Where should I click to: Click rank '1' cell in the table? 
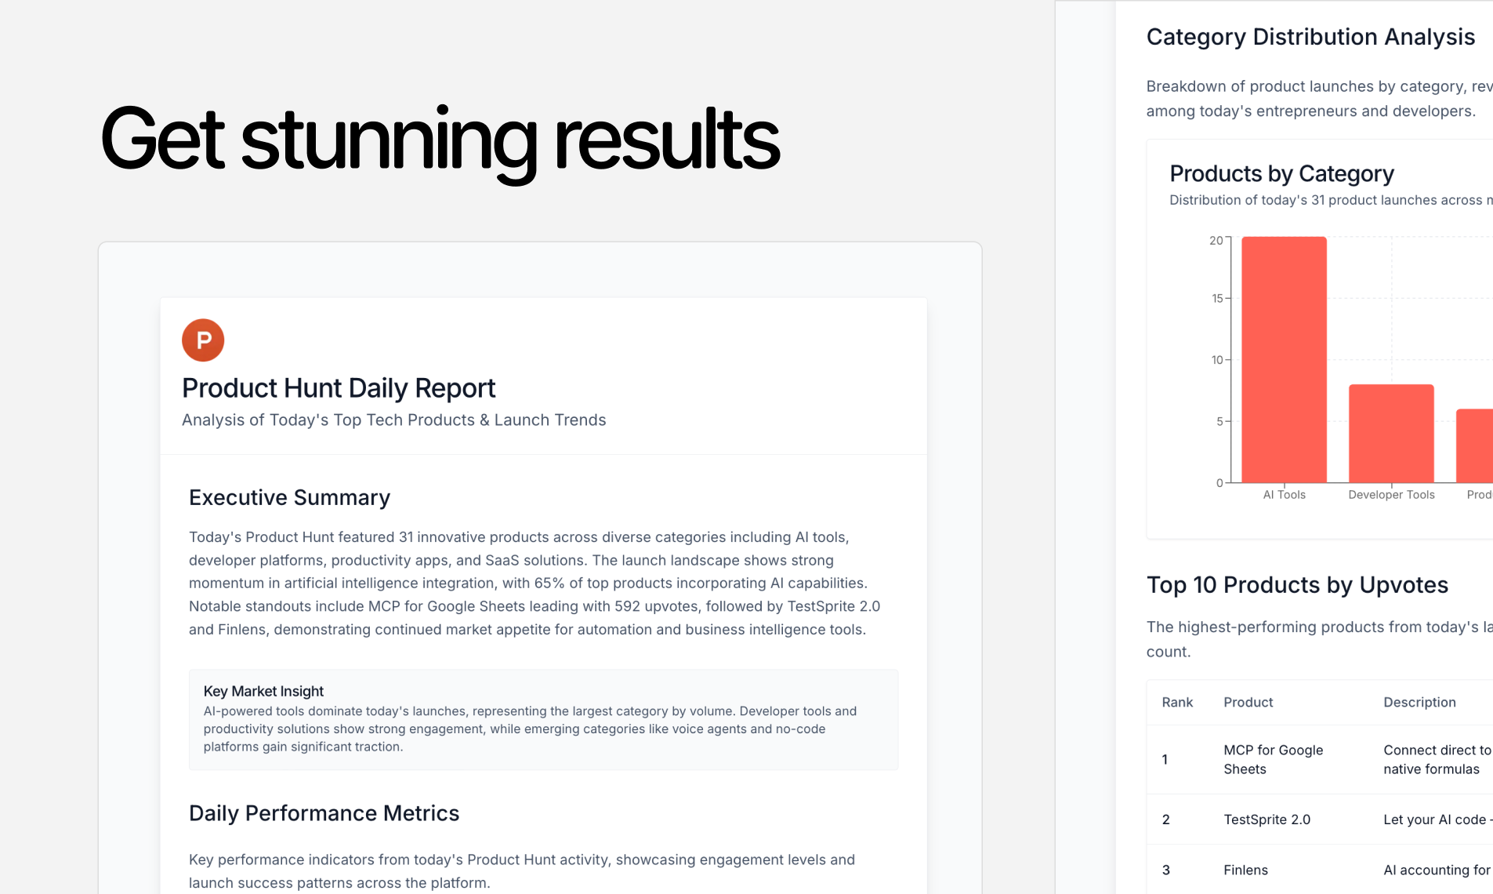1165,759
